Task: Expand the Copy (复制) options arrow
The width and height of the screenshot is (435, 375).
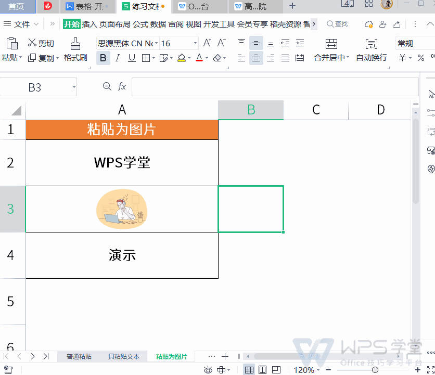Action: coord(57,58)
